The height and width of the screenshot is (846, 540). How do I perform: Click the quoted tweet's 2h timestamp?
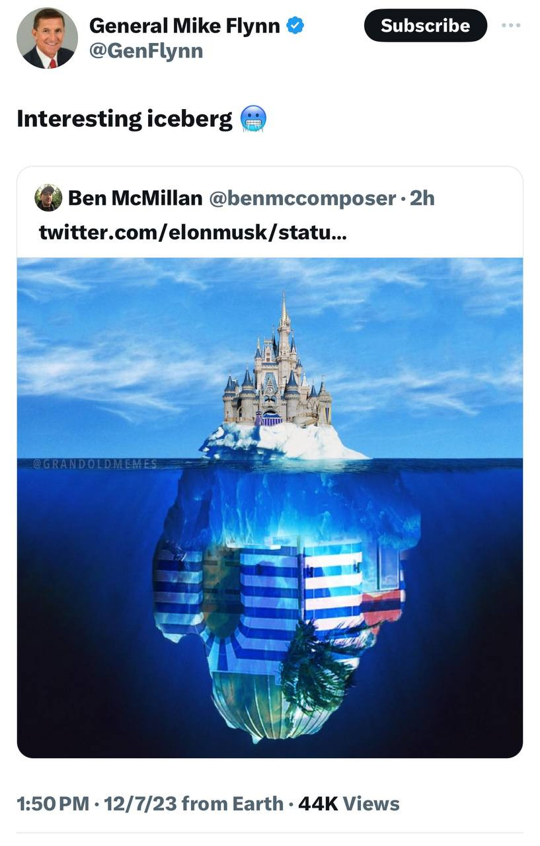pos(422,198)
